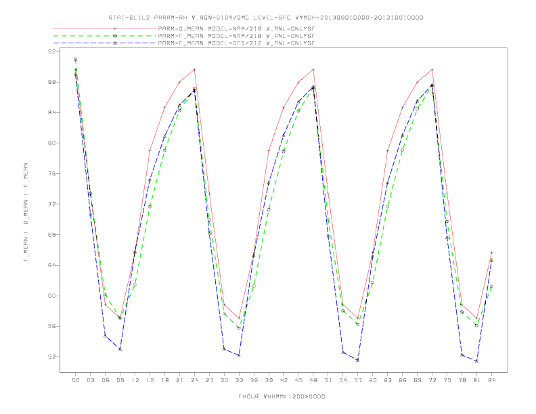Click x-axis tick label 75

[x=447, y=380]
